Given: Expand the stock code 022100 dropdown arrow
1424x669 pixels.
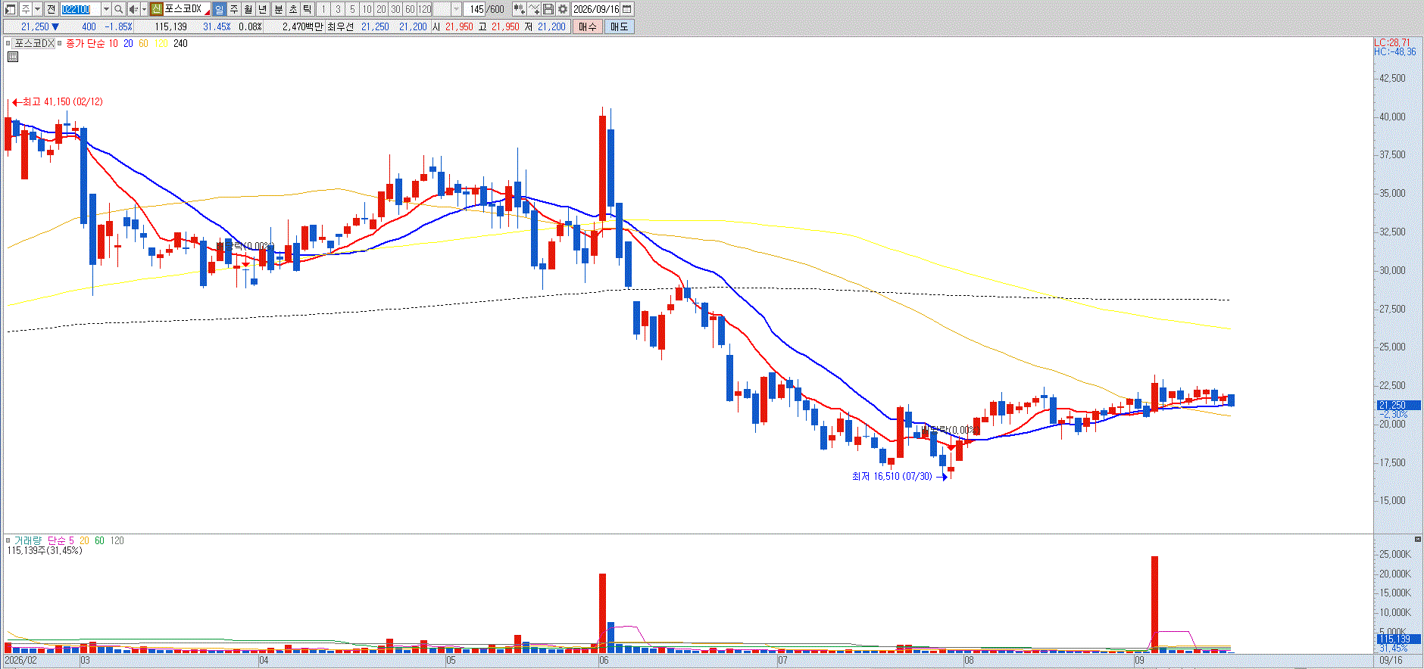Looking at the screenshot, I should pos(106,9).
